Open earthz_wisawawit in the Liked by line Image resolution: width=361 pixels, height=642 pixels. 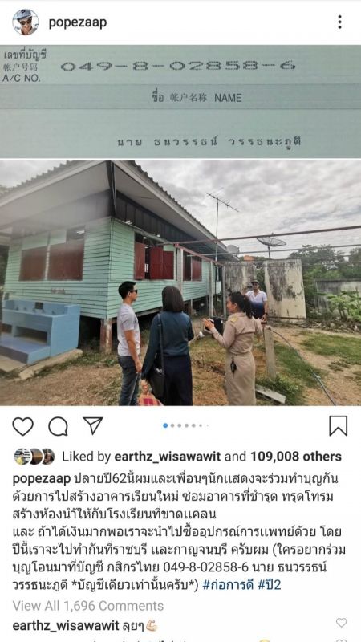click(168, 457)
